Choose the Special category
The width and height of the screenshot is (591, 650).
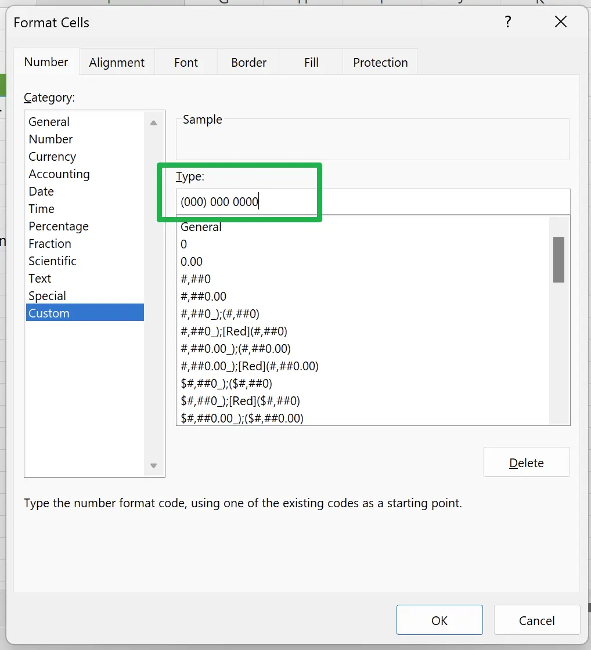click(x=47, y=296)
